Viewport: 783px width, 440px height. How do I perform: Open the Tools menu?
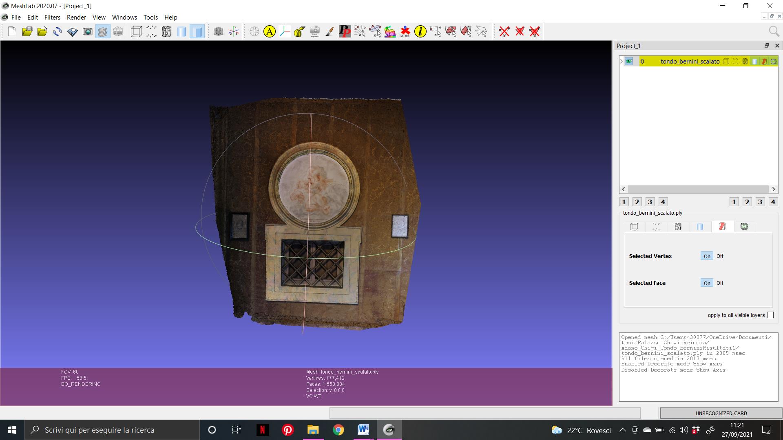150,17
